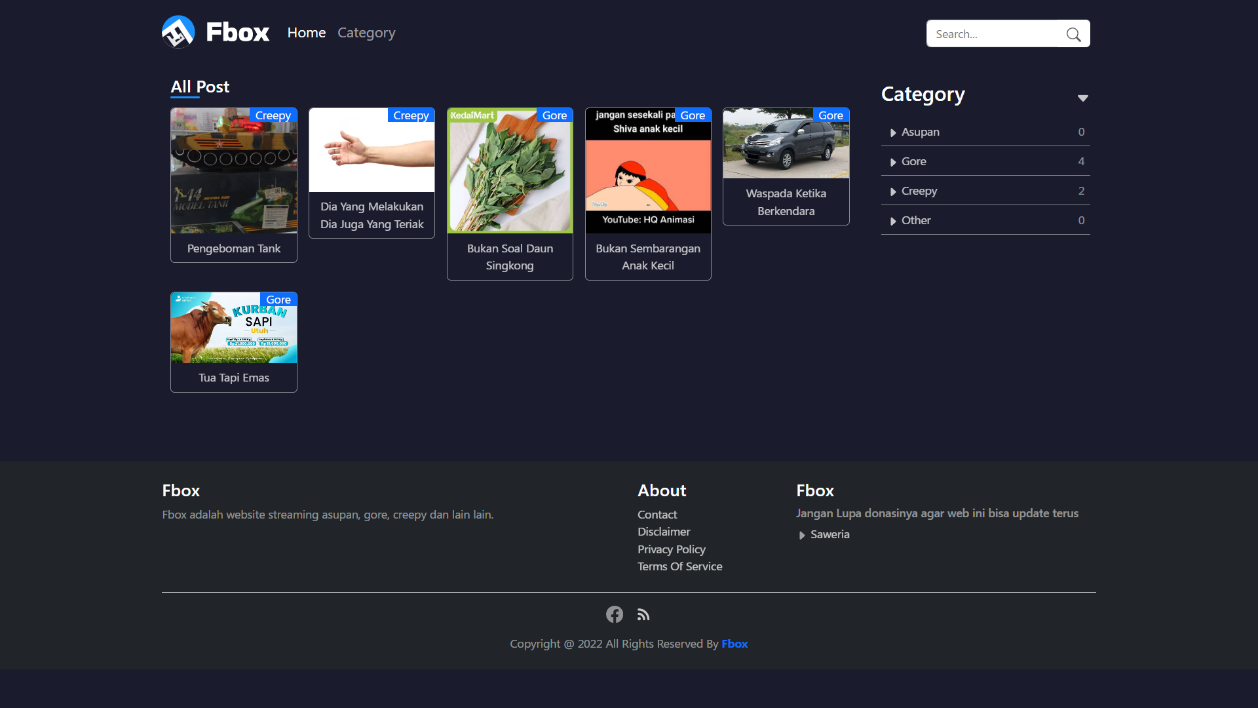Click the Gore badge on Waspada Ketika Berkendara

(x=830, y=115)
